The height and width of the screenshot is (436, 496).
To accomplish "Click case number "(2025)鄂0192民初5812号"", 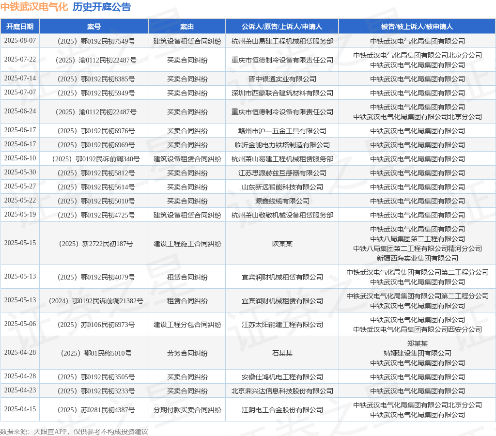I will pyautogui.click(x=96, y=173).
